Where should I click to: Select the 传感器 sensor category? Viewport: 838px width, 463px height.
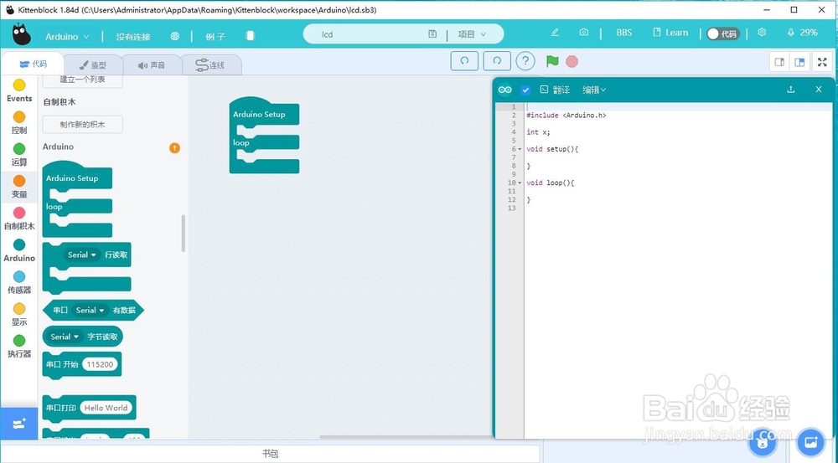pos(19,283)
